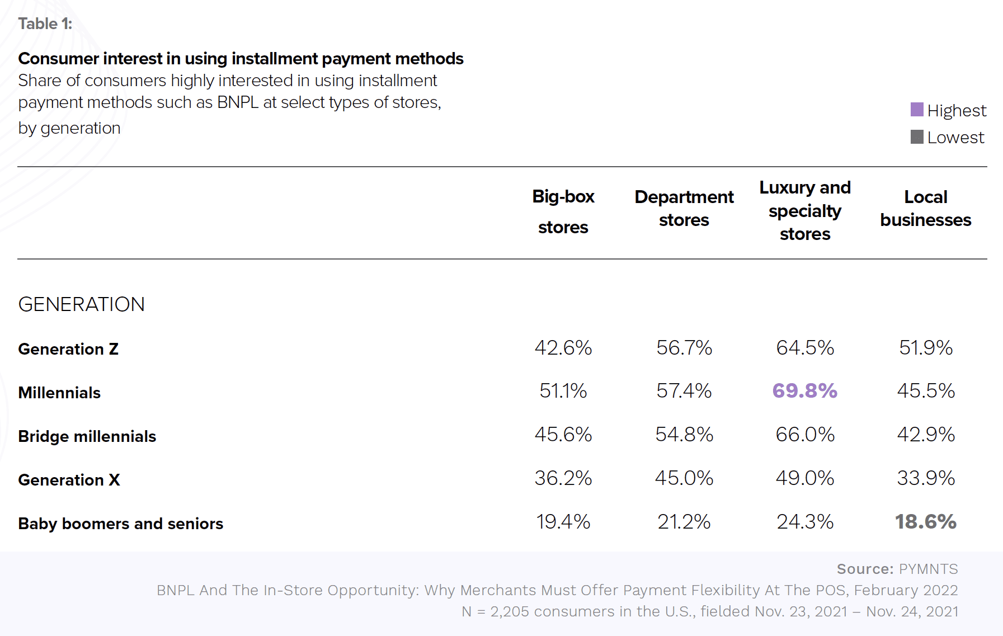Click the Table 1 label
The height and width of the screenshot is (636, 1003).
tap(45, 23)
